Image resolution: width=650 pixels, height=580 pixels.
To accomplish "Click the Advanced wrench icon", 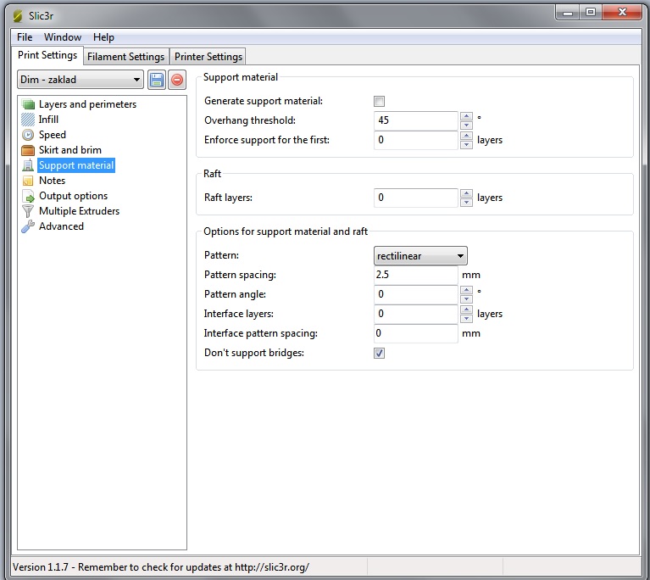I will (x=28, y=226).
